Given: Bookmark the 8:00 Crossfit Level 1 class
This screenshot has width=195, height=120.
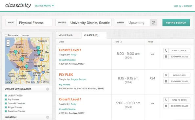Looking at the screenshot, I should point(177,57).
